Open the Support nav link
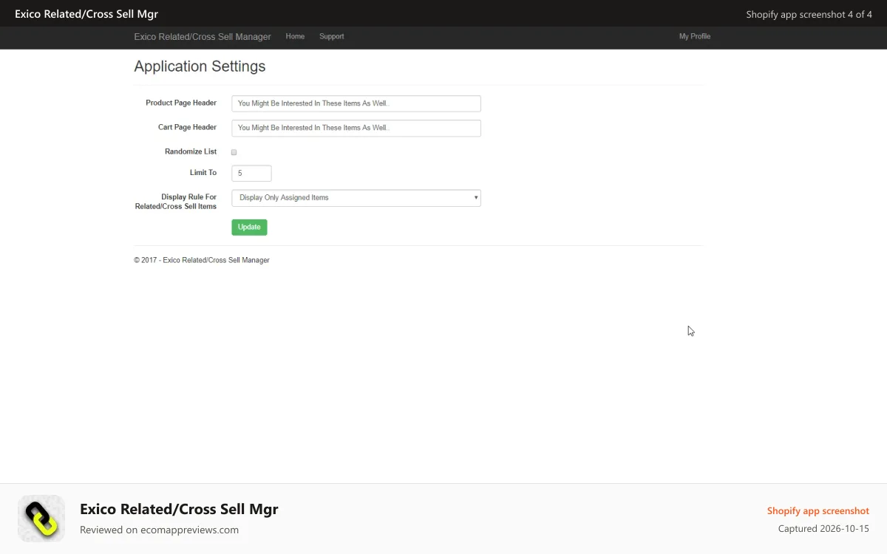Image resolution: width=887 pixels, height=554 pixels. click(x=331, y=36)
